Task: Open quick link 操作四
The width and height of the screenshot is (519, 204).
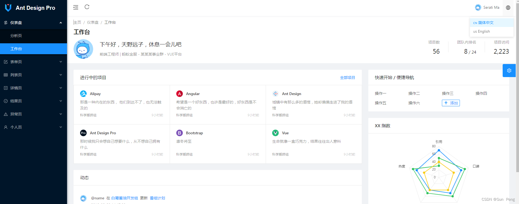Action: pos(481,93)
